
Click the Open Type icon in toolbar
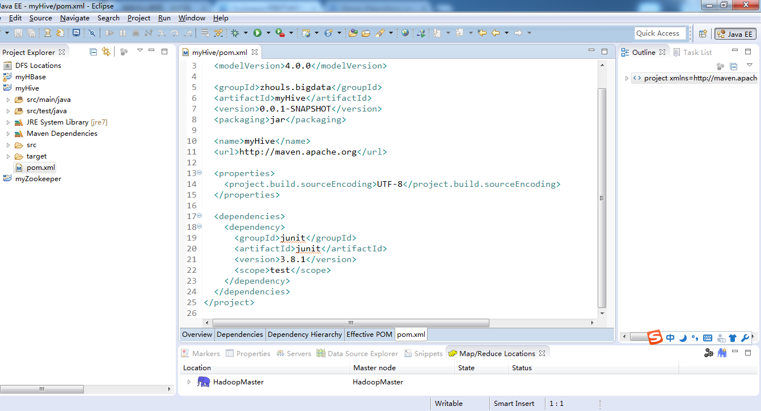pyautogui.click(x=353, y=33)
